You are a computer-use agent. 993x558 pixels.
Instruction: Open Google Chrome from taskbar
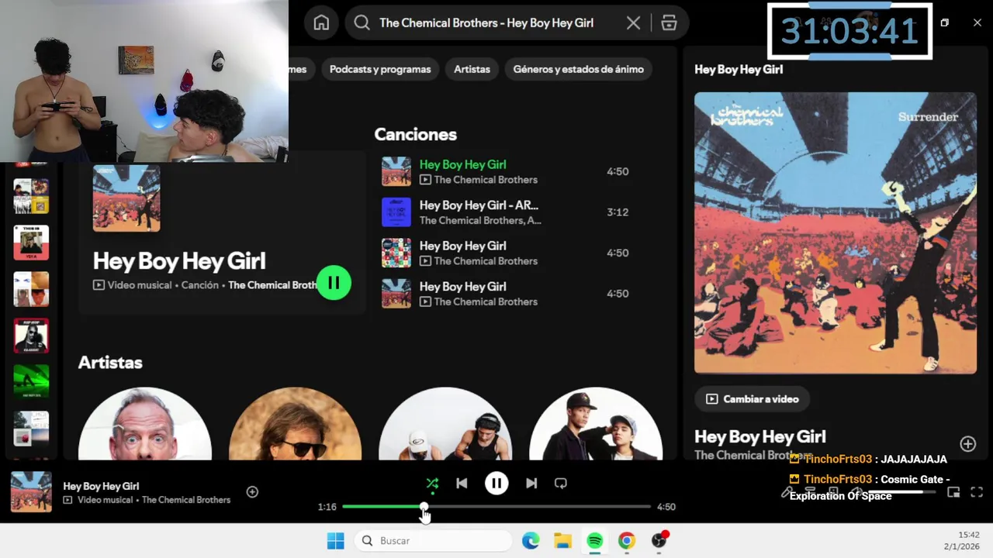(x=626, y=541)
